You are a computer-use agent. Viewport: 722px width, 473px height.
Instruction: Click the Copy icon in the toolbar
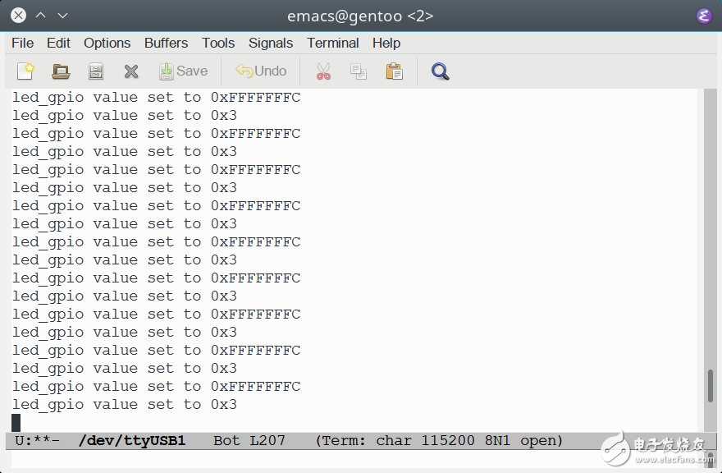tap(359, 71)
